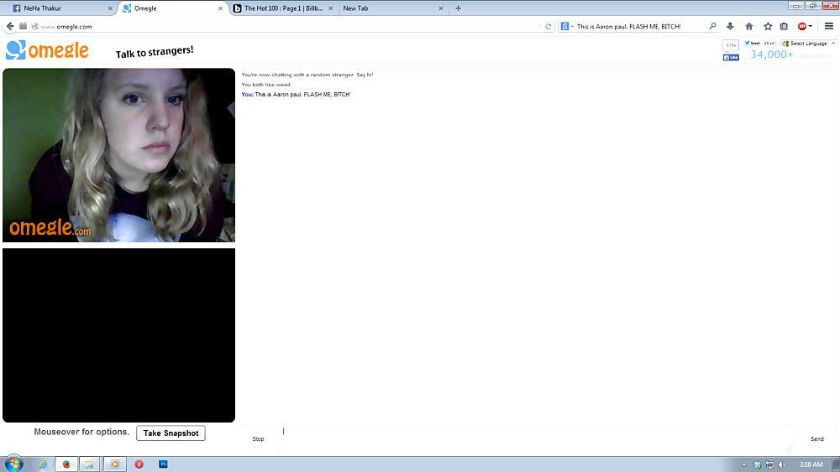Open the Adblock Plus dropdown arrow
Image resolution: width=840 pixels, height=472 pixels.
click(x=811, y=26)
